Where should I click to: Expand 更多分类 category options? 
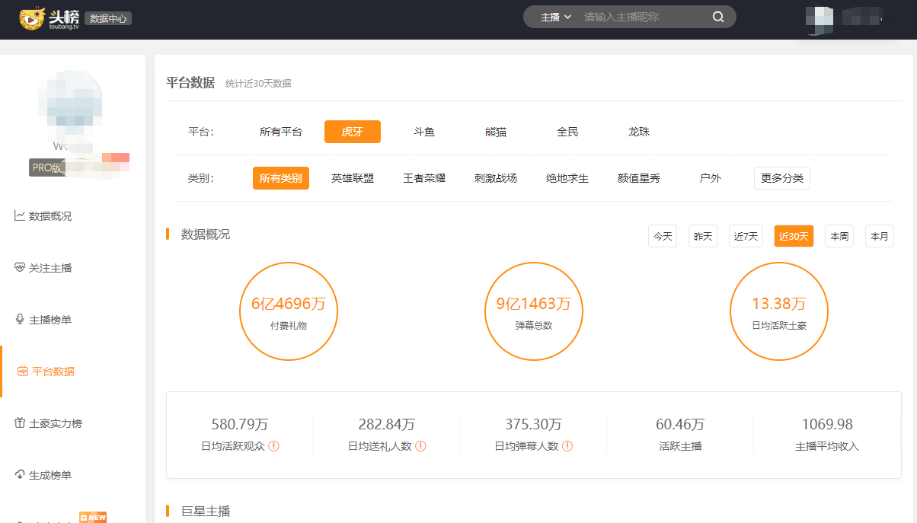click(782, 177)
